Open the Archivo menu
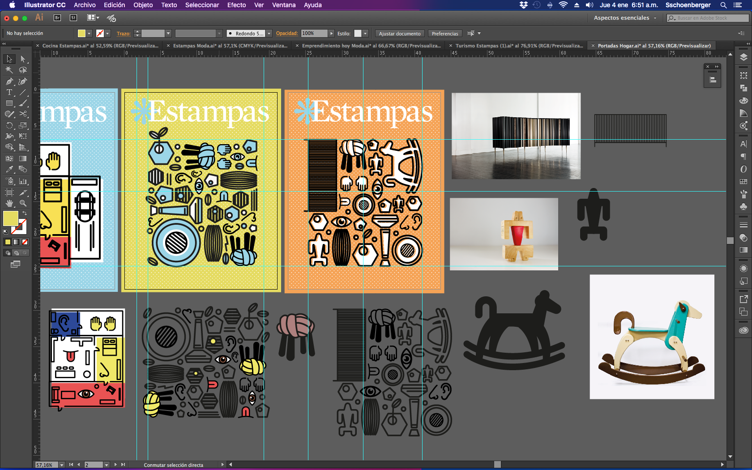This screenshot has height=470, width=752. (85, 5)
